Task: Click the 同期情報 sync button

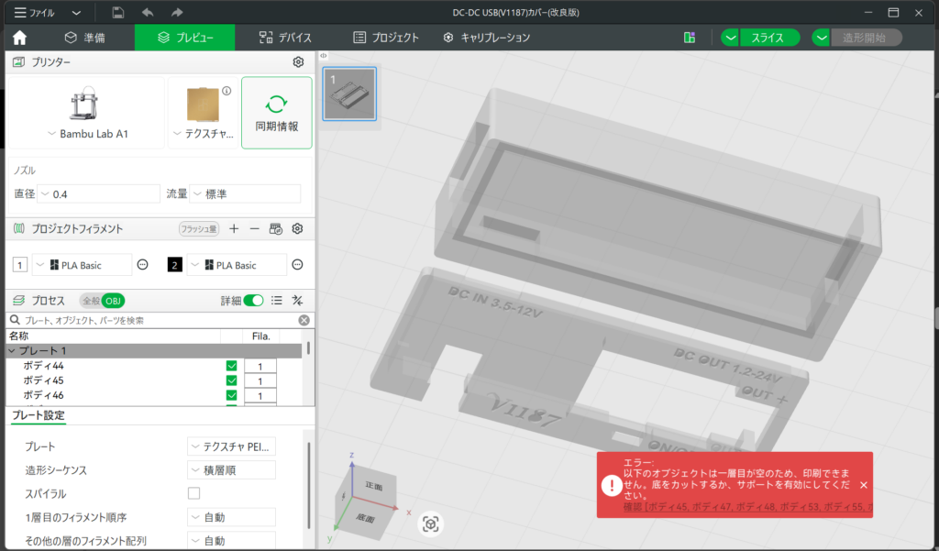Action: (x=276, y=113)
